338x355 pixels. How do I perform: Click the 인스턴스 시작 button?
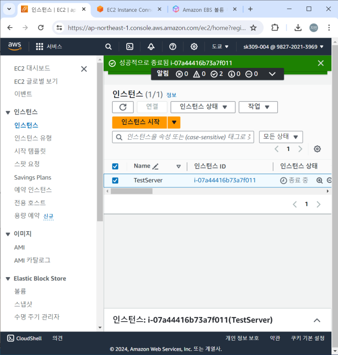point(140,123)
